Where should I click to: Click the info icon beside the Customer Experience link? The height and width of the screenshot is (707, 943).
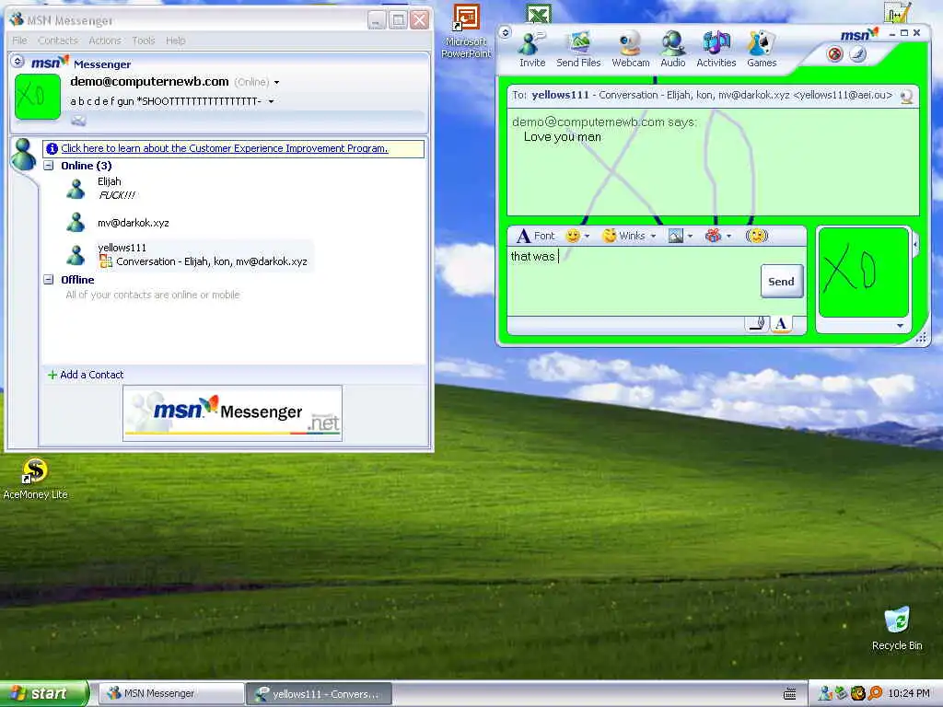[52, 148]
